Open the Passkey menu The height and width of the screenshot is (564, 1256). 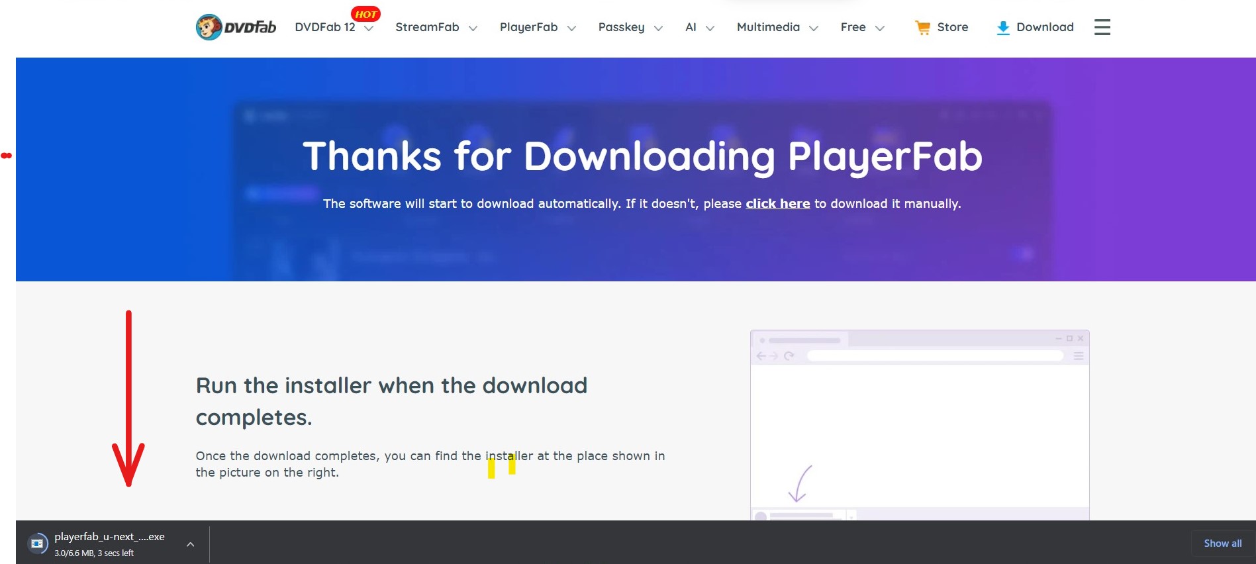tap(621, 27)
